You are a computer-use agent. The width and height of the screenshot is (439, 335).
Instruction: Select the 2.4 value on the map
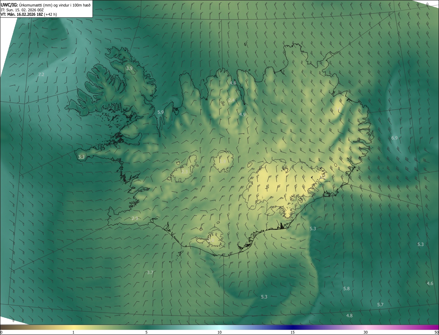tap(232, 100)
